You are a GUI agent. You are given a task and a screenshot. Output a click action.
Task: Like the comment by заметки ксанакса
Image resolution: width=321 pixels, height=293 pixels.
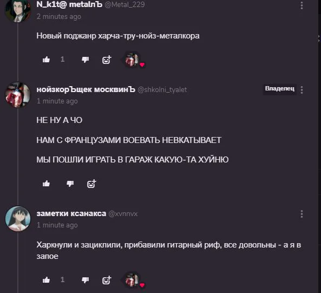[x=46, y=279]
